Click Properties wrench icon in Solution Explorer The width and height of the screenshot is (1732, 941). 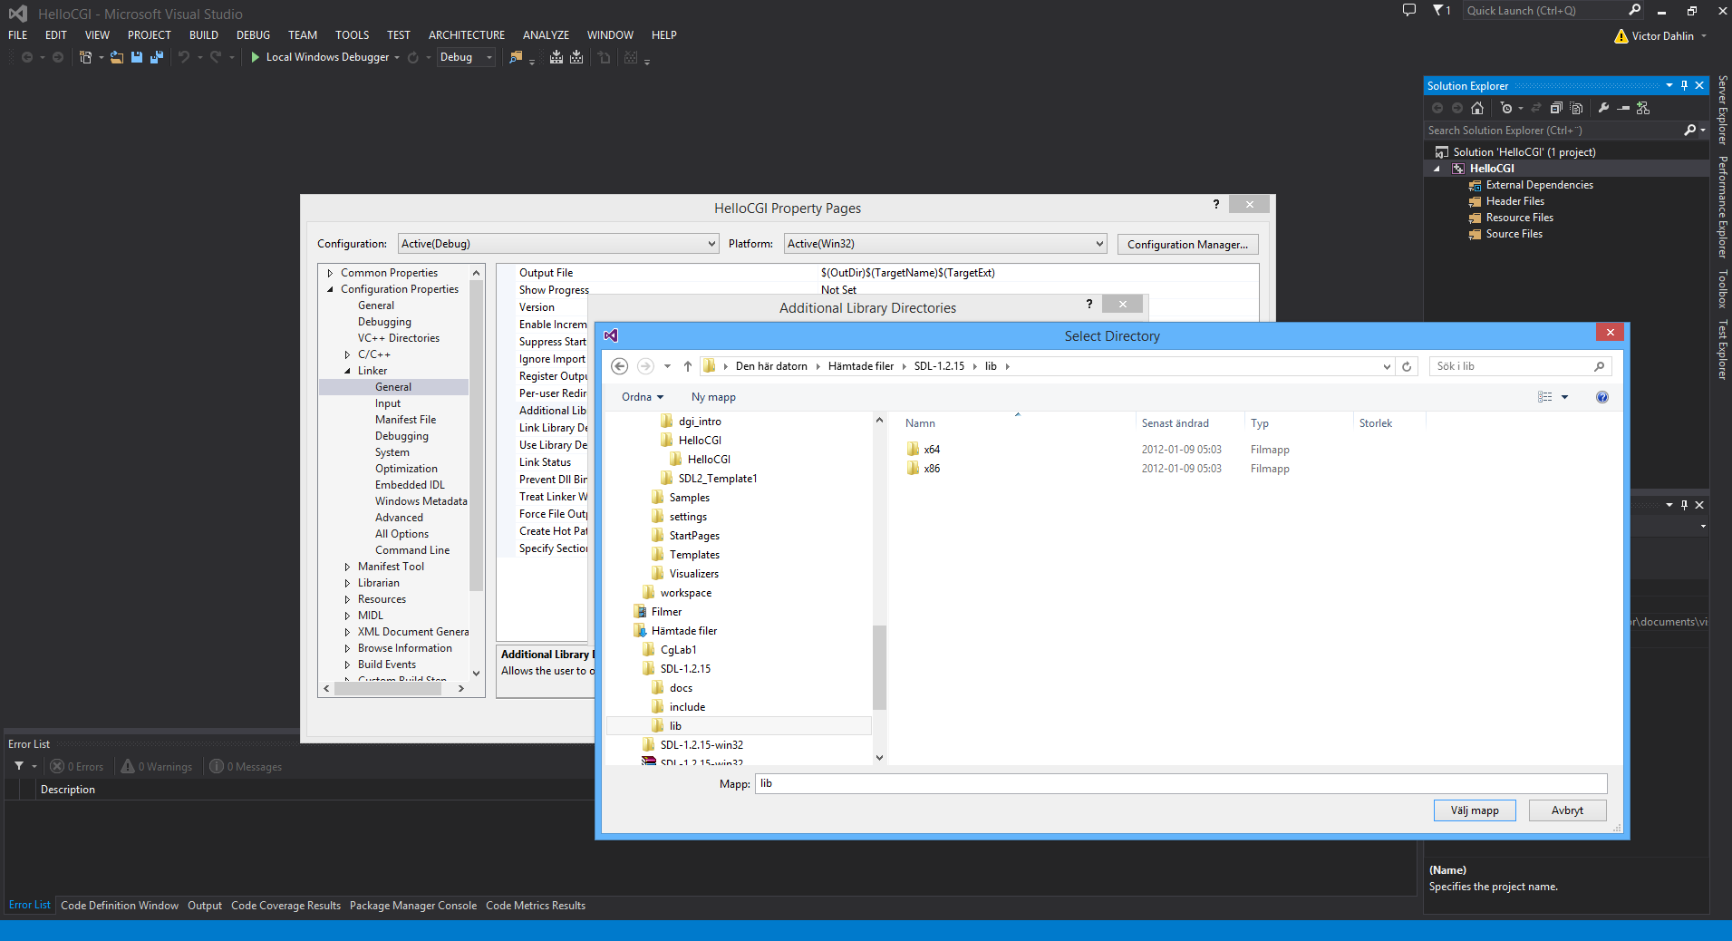click(x=1603, y=108)
